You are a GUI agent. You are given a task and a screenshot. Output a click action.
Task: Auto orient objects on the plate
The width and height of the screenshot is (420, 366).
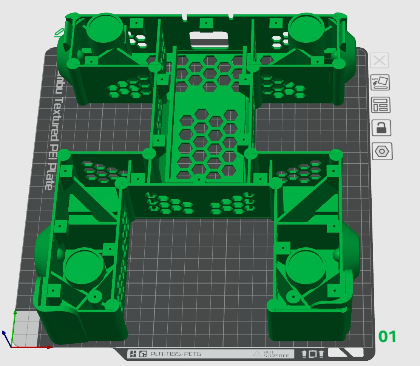tap(380, 82)
